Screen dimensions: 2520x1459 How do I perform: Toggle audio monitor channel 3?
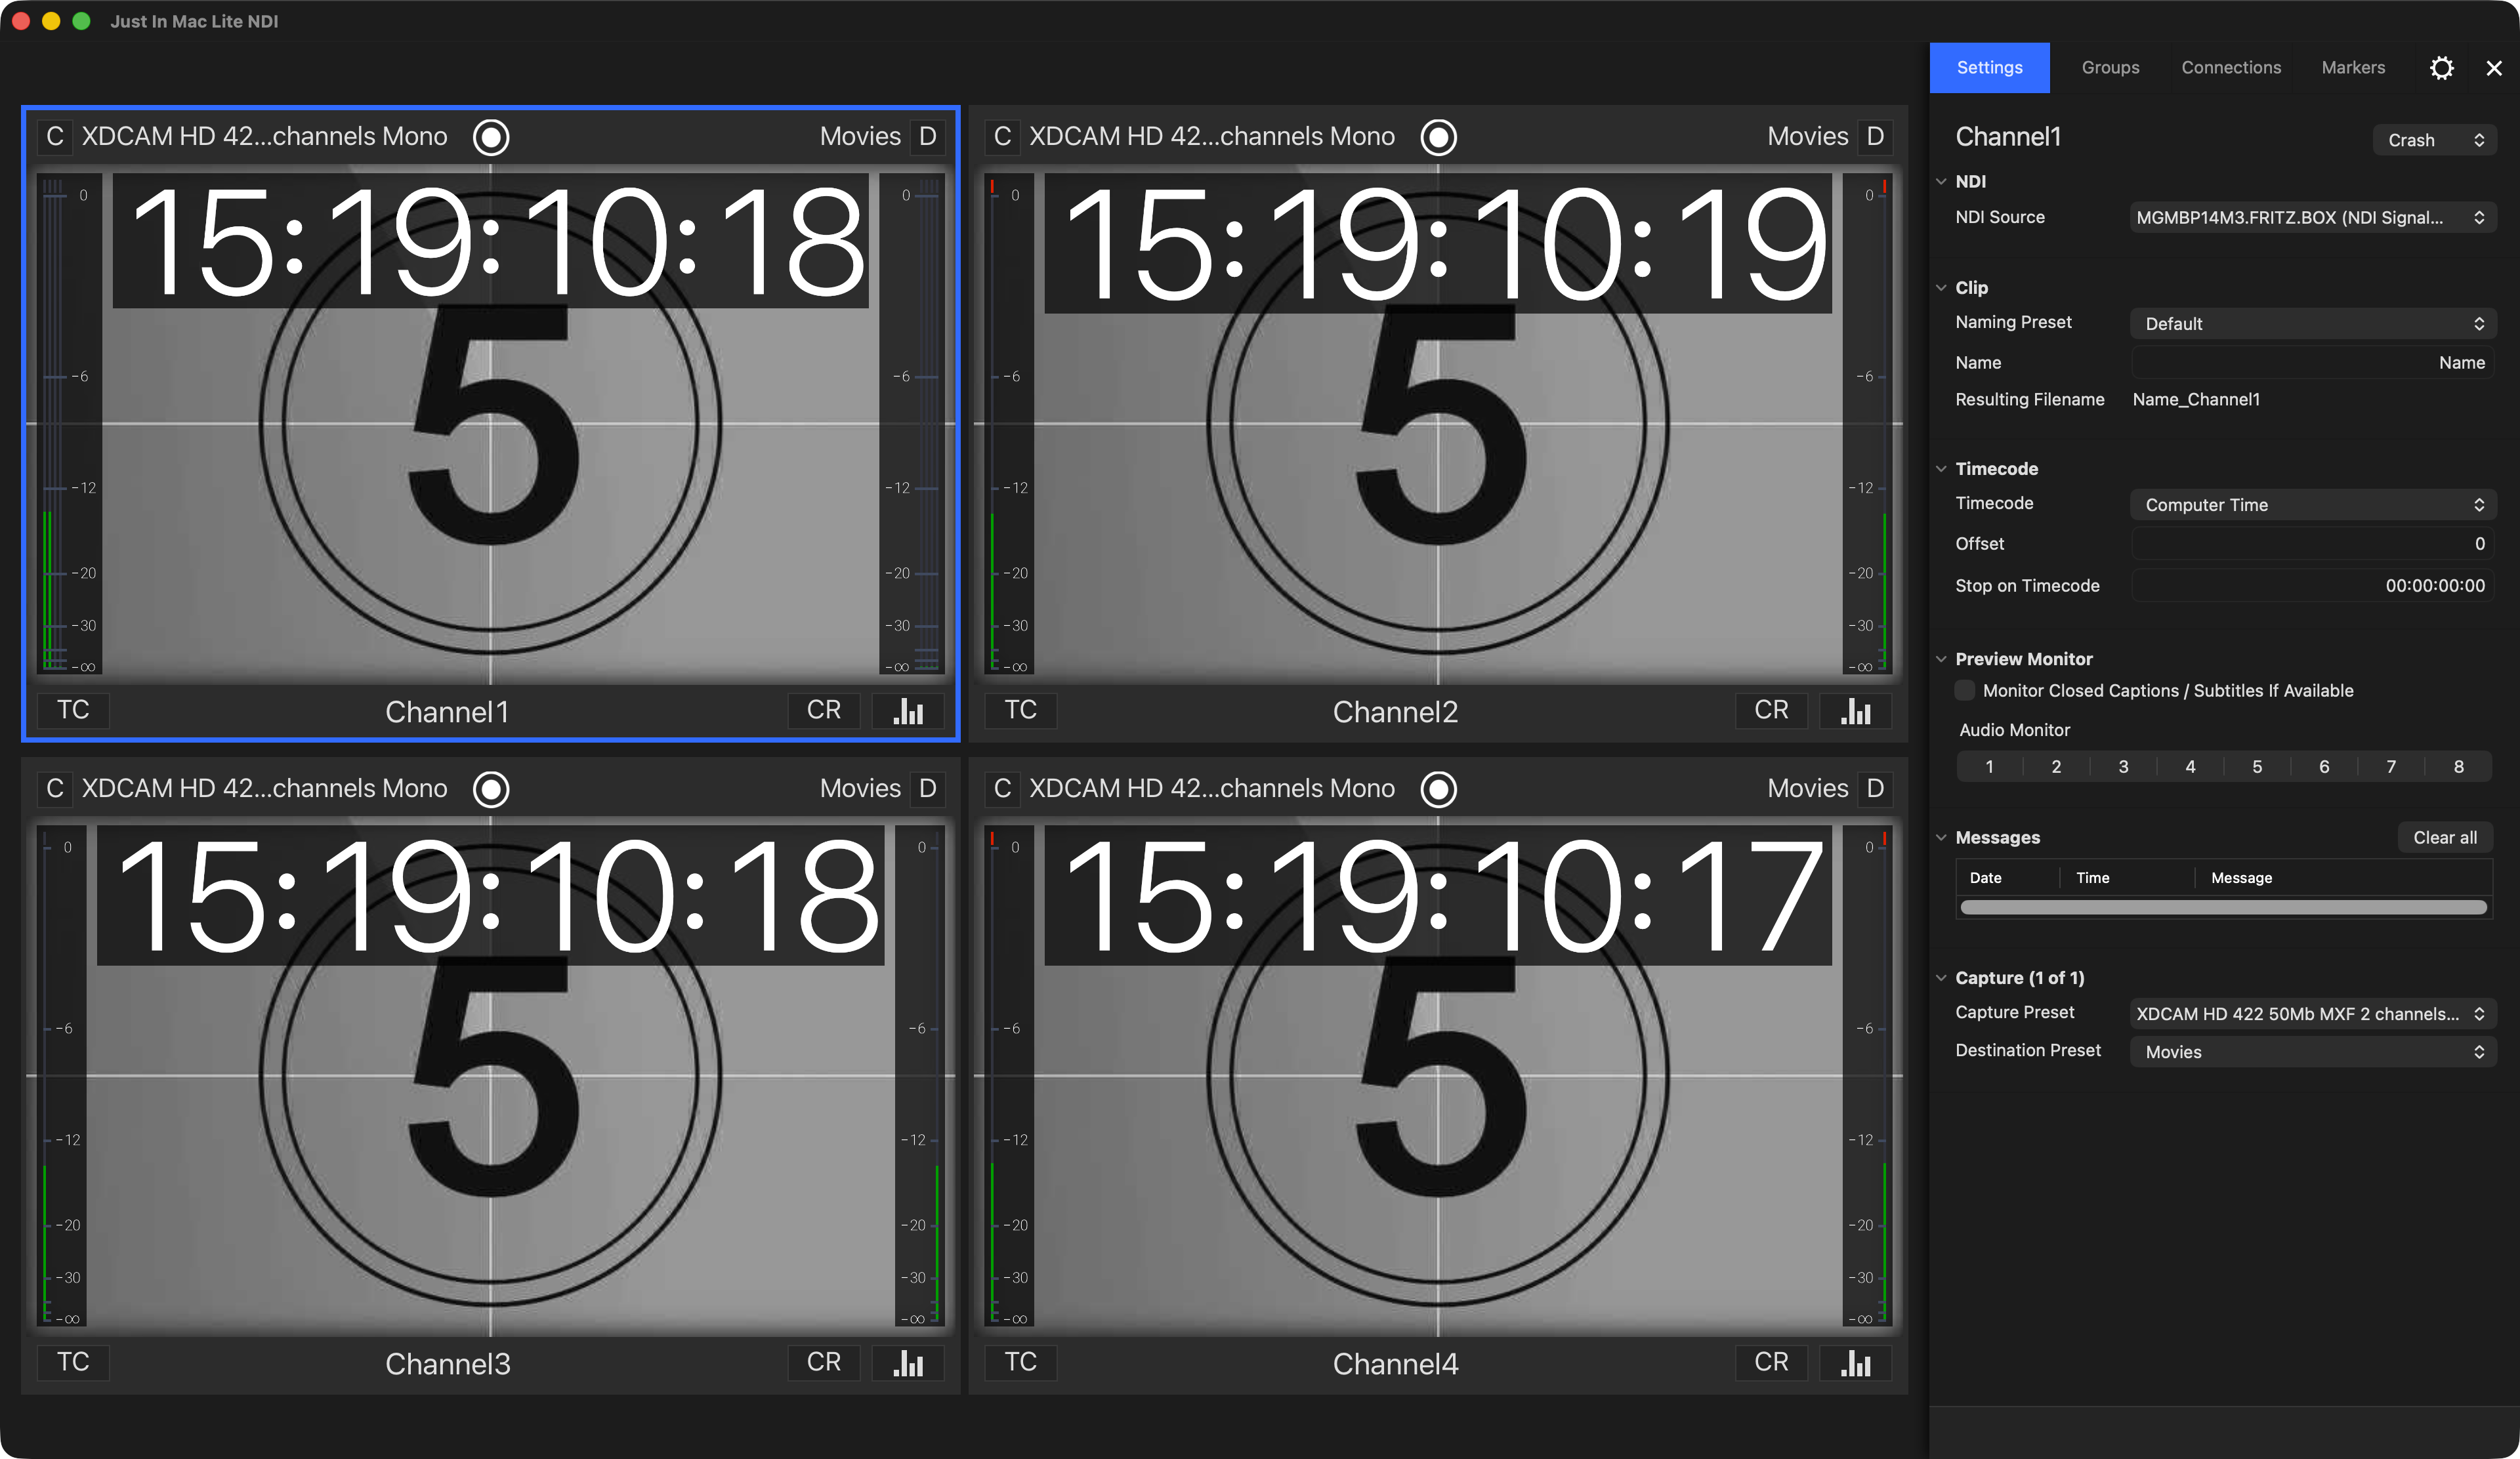(x=2123, y=768)
